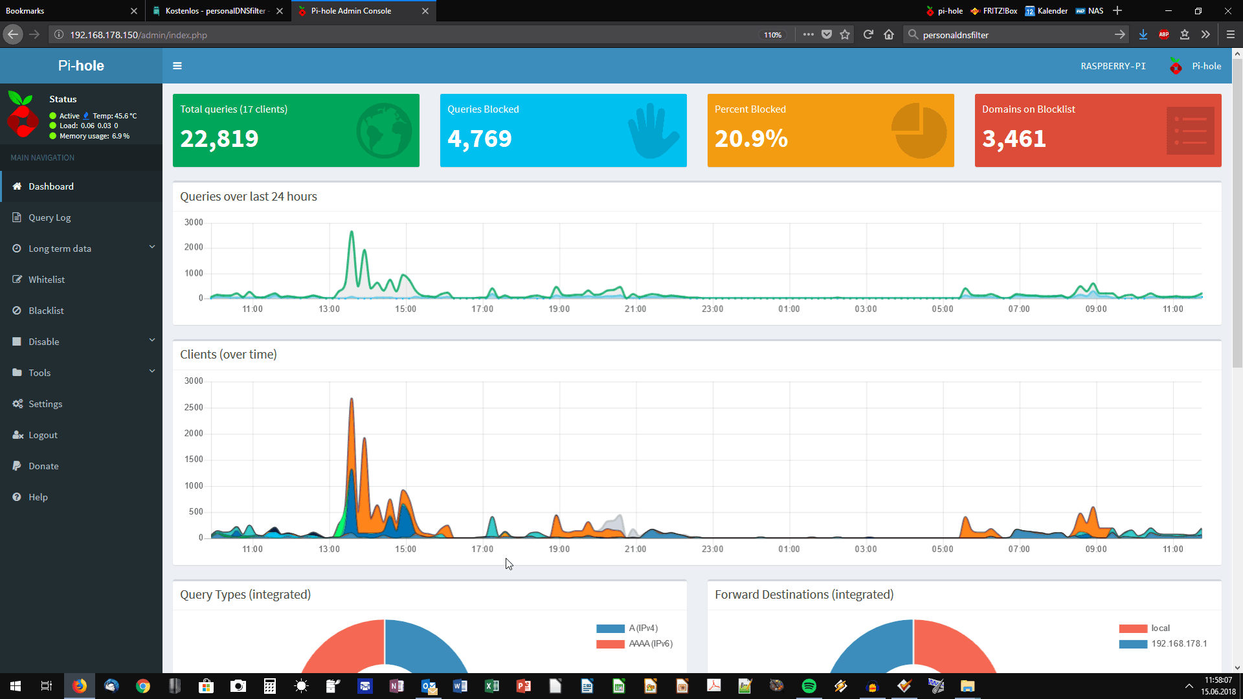Click the Total queries green card
The height and width of the screenshot is (699, 1243).
click(296, 131)
